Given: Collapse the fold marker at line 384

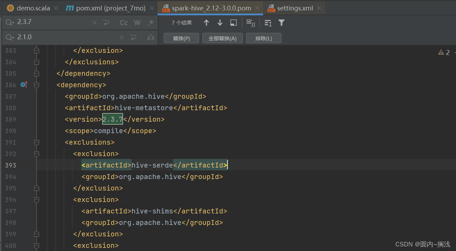Looking at the screenshot, I should [36, 62].
